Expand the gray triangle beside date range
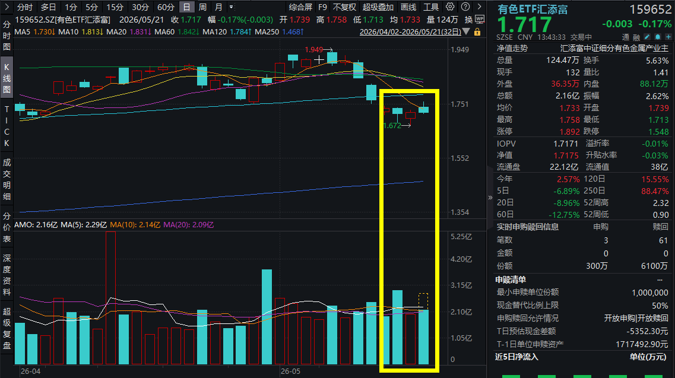Screen dimensions: 675x378 point(466,32)
